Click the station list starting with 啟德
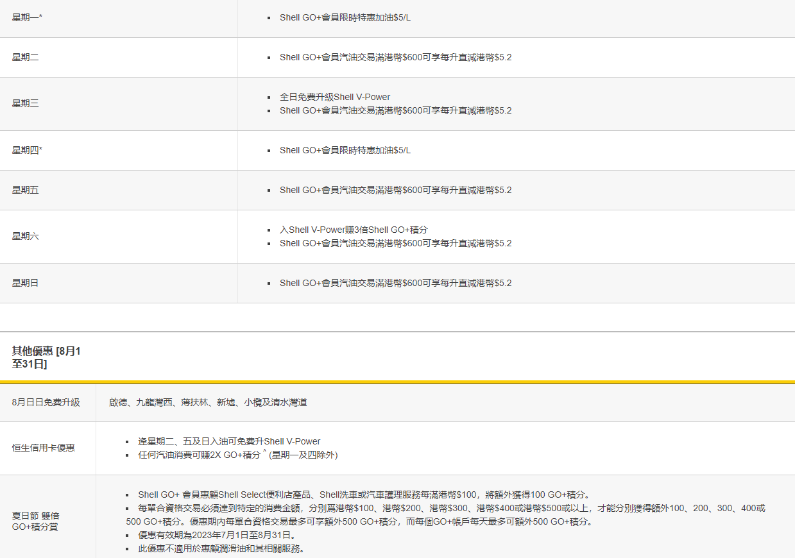This screenshot has height=558, width=795. (x=208, y=402)
